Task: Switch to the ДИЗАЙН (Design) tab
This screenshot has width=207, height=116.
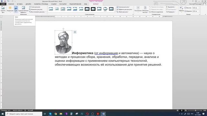Action: pyautogui.click(x=28, y=4)
